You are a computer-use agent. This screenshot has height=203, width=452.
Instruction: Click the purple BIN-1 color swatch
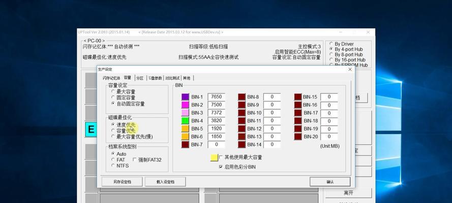pyautogui.click(x=185, y=97)
